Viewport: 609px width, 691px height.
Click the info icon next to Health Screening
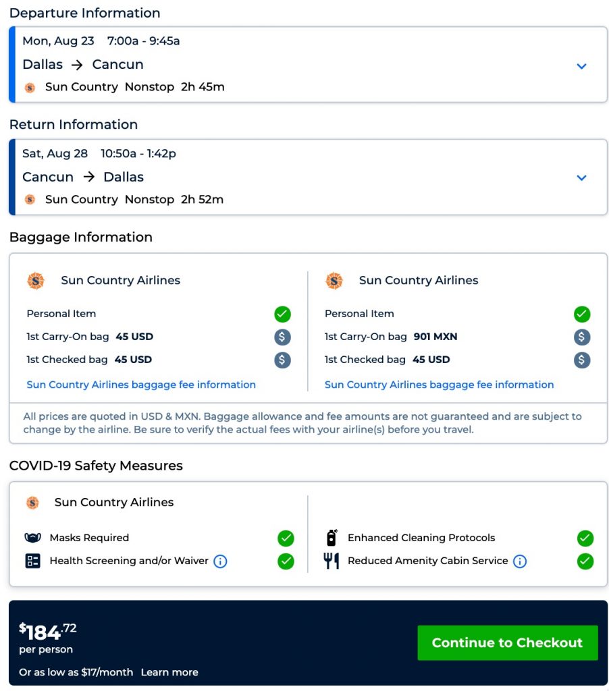pos(220,561)
